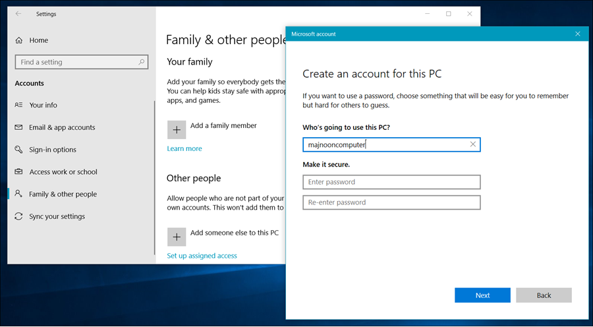Click the Accounts heading text
The image size is (593, 327).
pyautogui.click(x=30, y=83)
